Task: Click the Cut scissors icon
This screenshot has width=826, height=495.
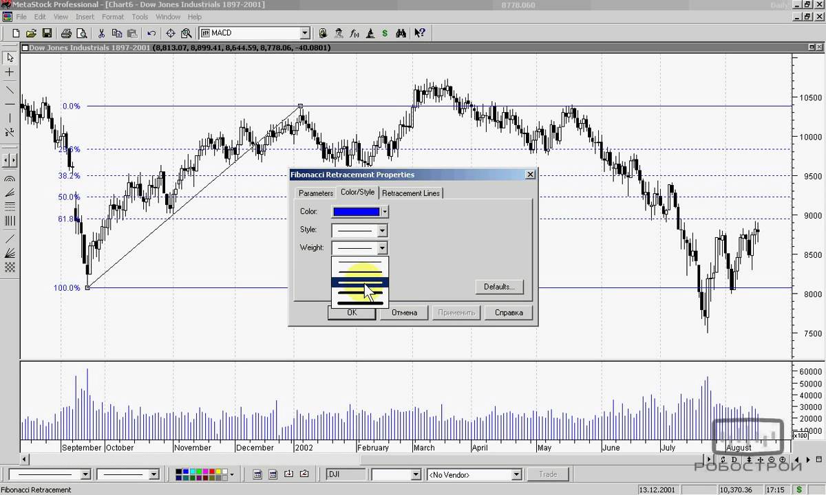Action: coord(101,33)
